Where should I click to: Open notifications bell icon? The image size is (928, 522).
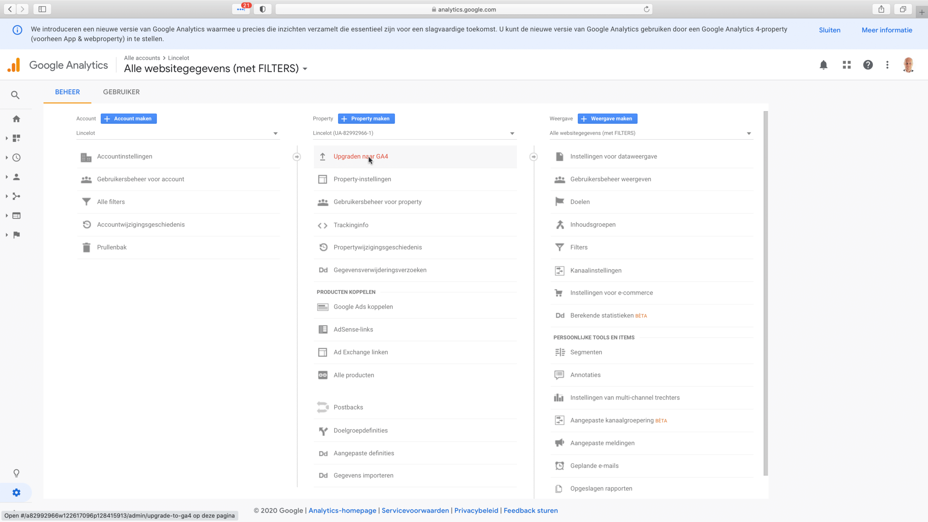824,65
